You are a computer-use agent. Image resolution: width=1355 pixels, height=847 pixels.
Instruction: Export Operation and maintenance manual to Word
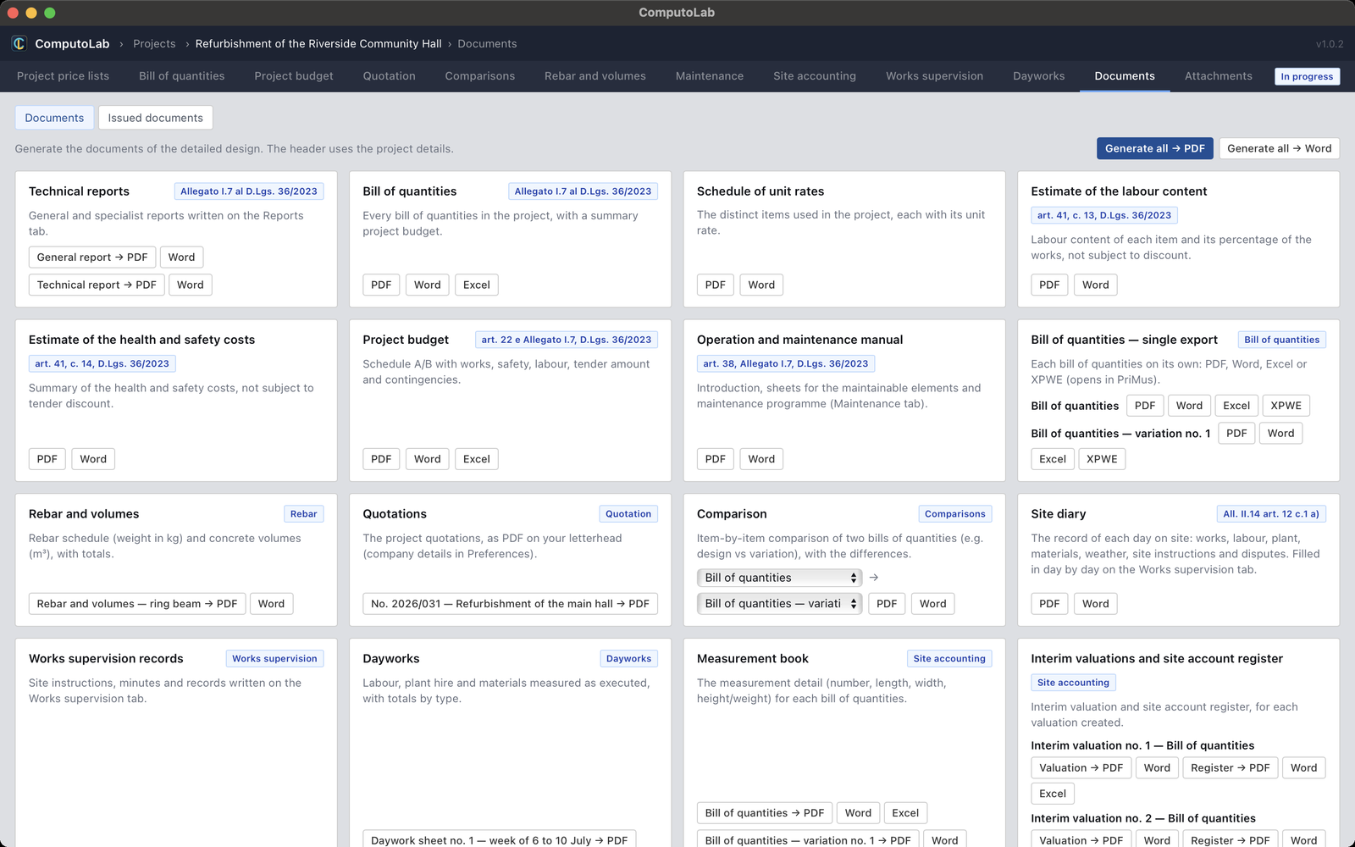(761, 459)
